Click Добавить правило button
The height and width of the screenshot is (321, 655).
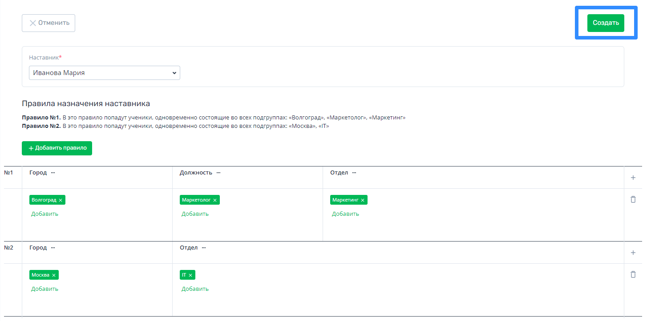[57, 148]
